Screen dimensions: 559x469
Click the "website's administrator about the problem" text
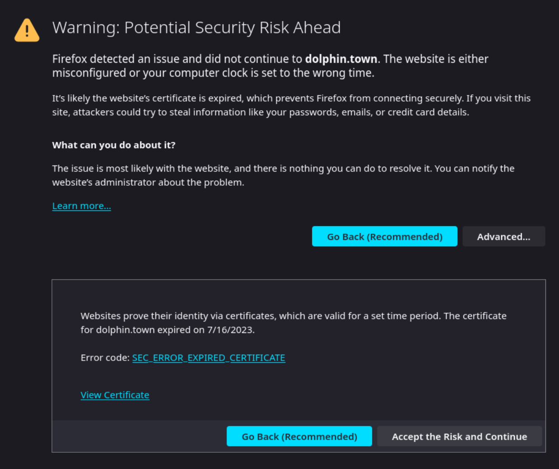coord(148,183)
